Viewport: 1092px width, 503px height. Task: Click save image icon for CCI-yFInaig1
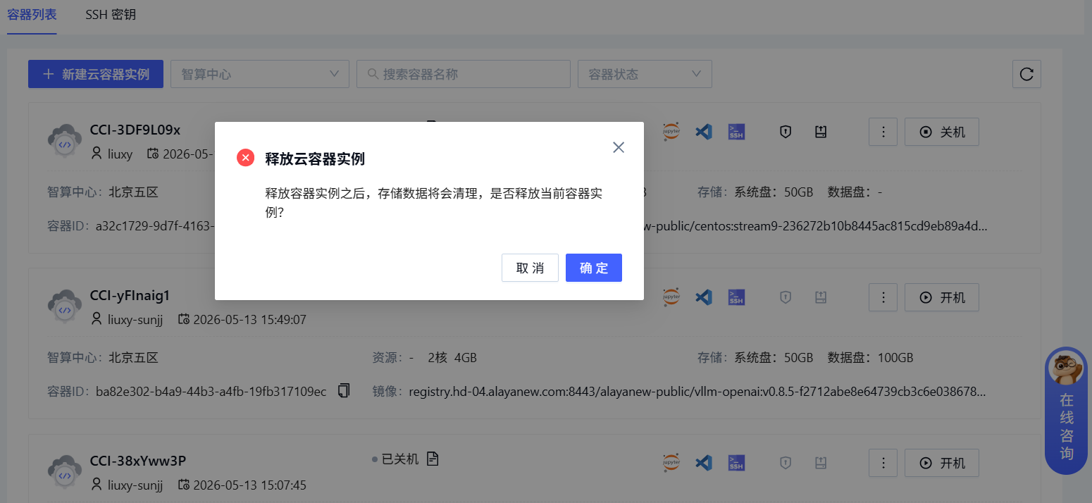[x=820, y=297]
